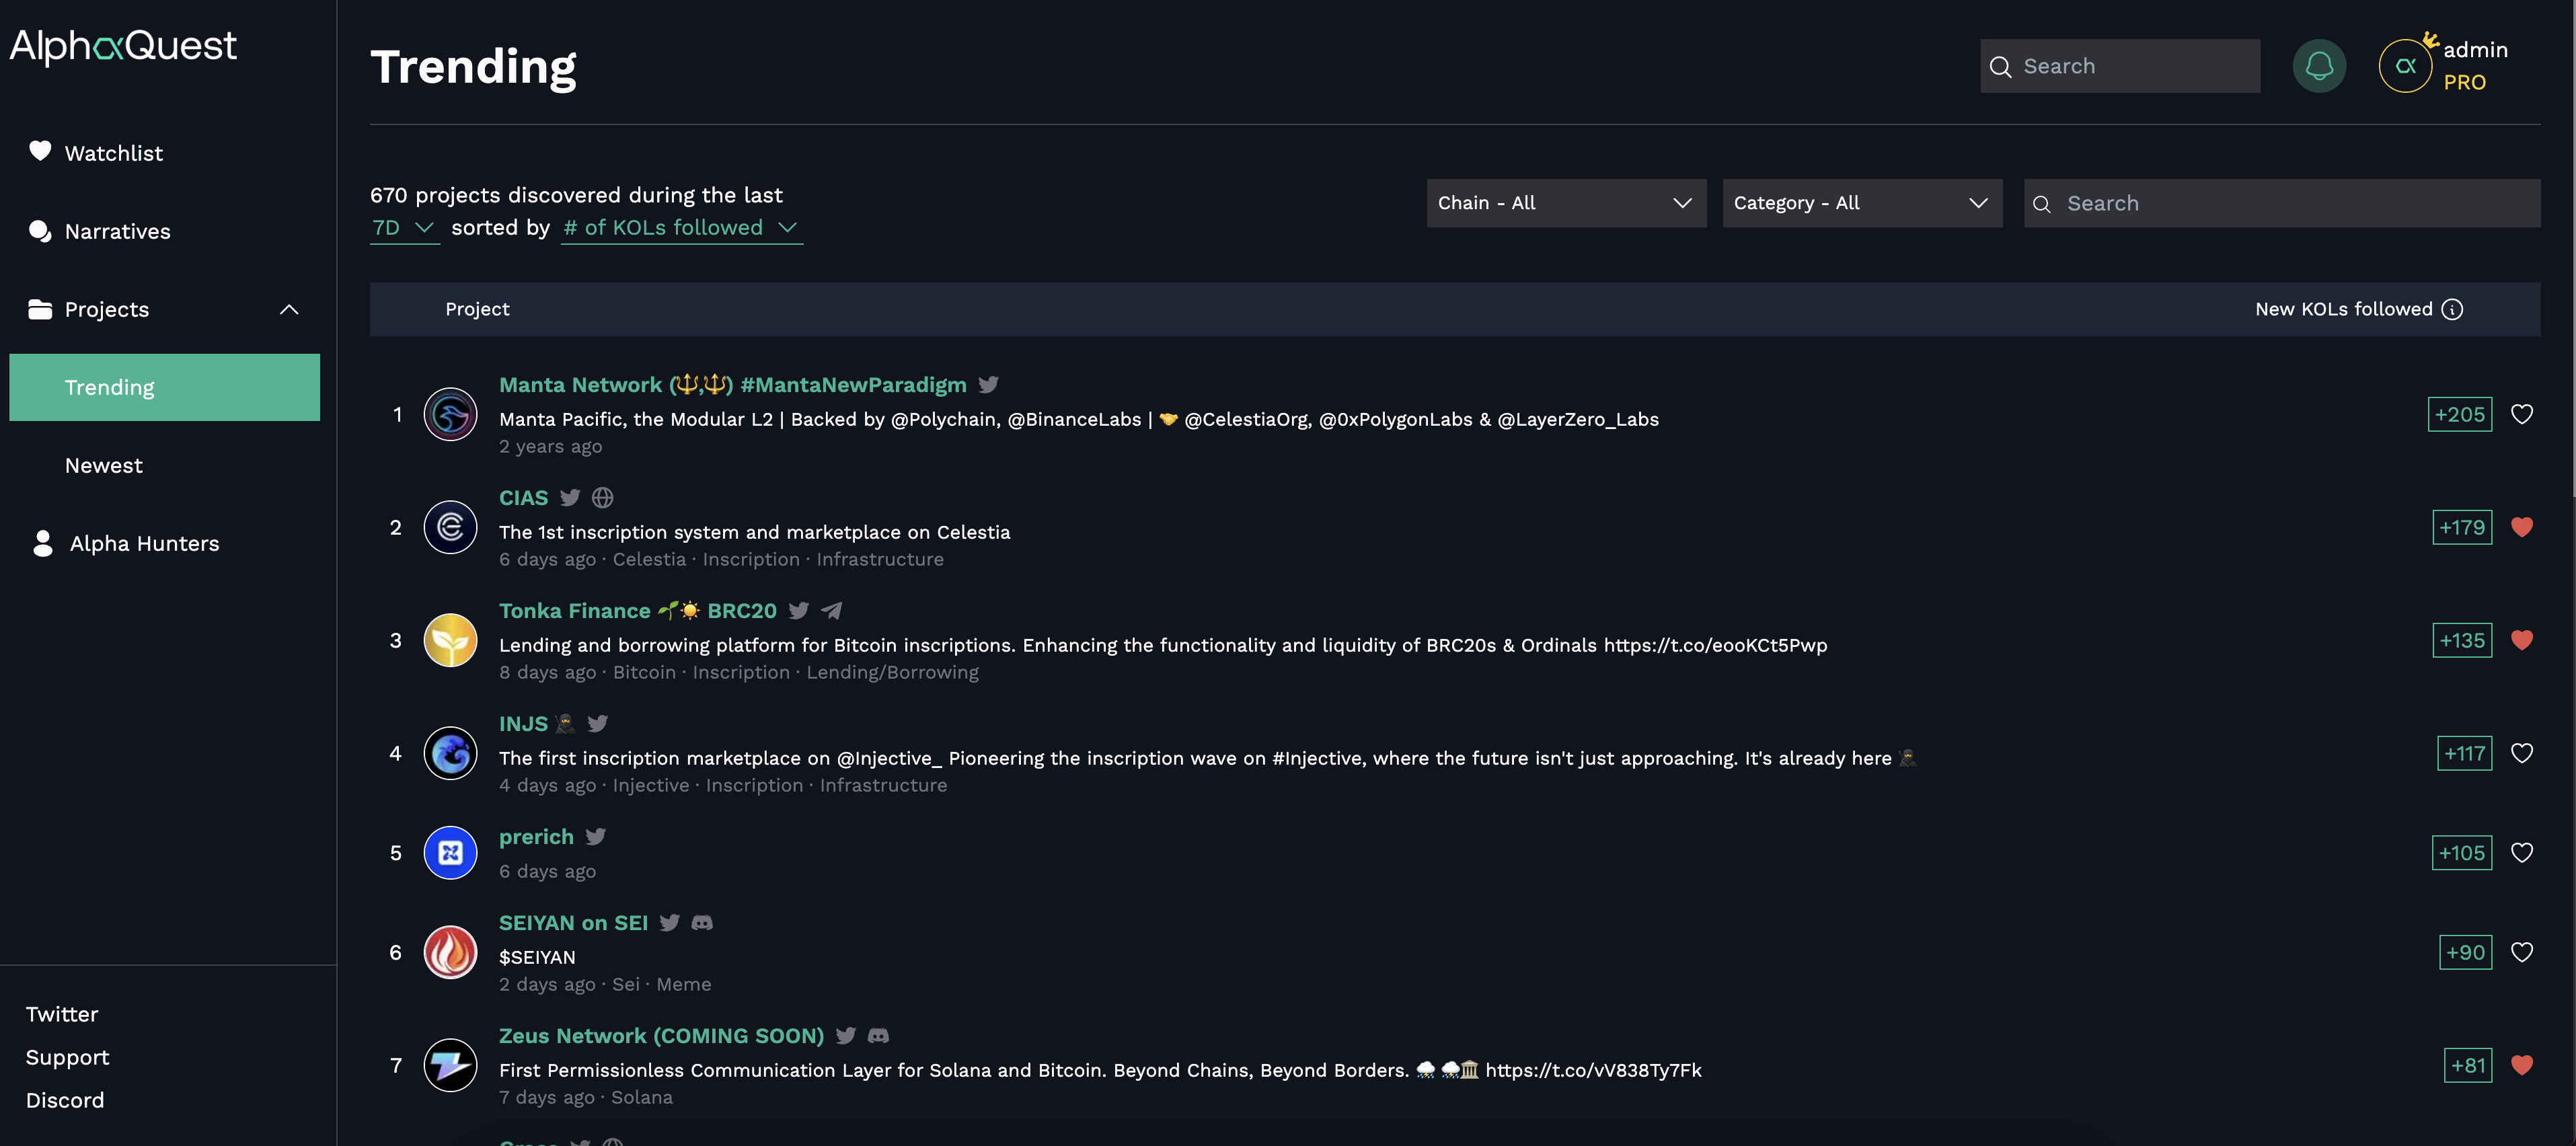Open Zeus Network's Twitter icon link

[x=845, y=1035]
